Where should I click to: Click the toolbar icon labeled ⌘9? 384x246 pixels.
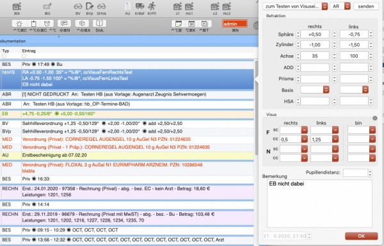click(17, 6)
